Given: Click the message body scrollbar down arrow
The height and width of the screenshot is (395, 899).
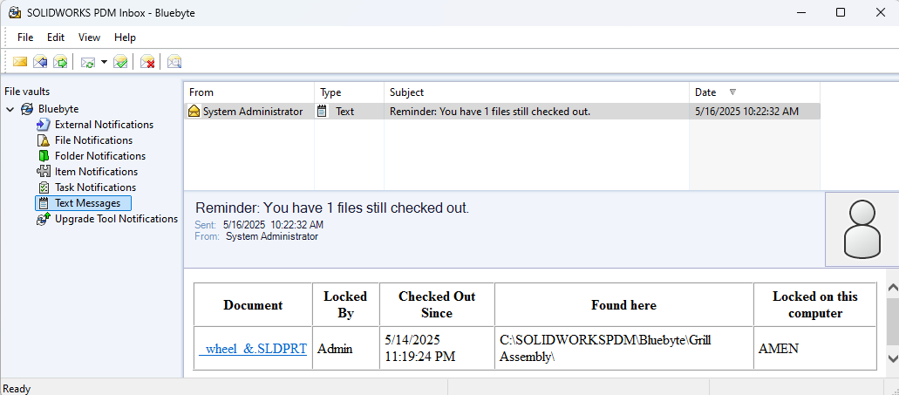Looking at the screenshot, I should 893,358.
